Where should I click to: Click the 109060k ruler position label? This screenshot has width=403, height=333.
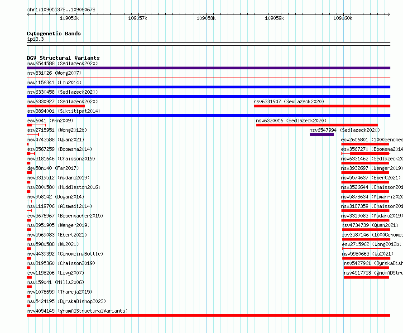(x=343, y=18)
